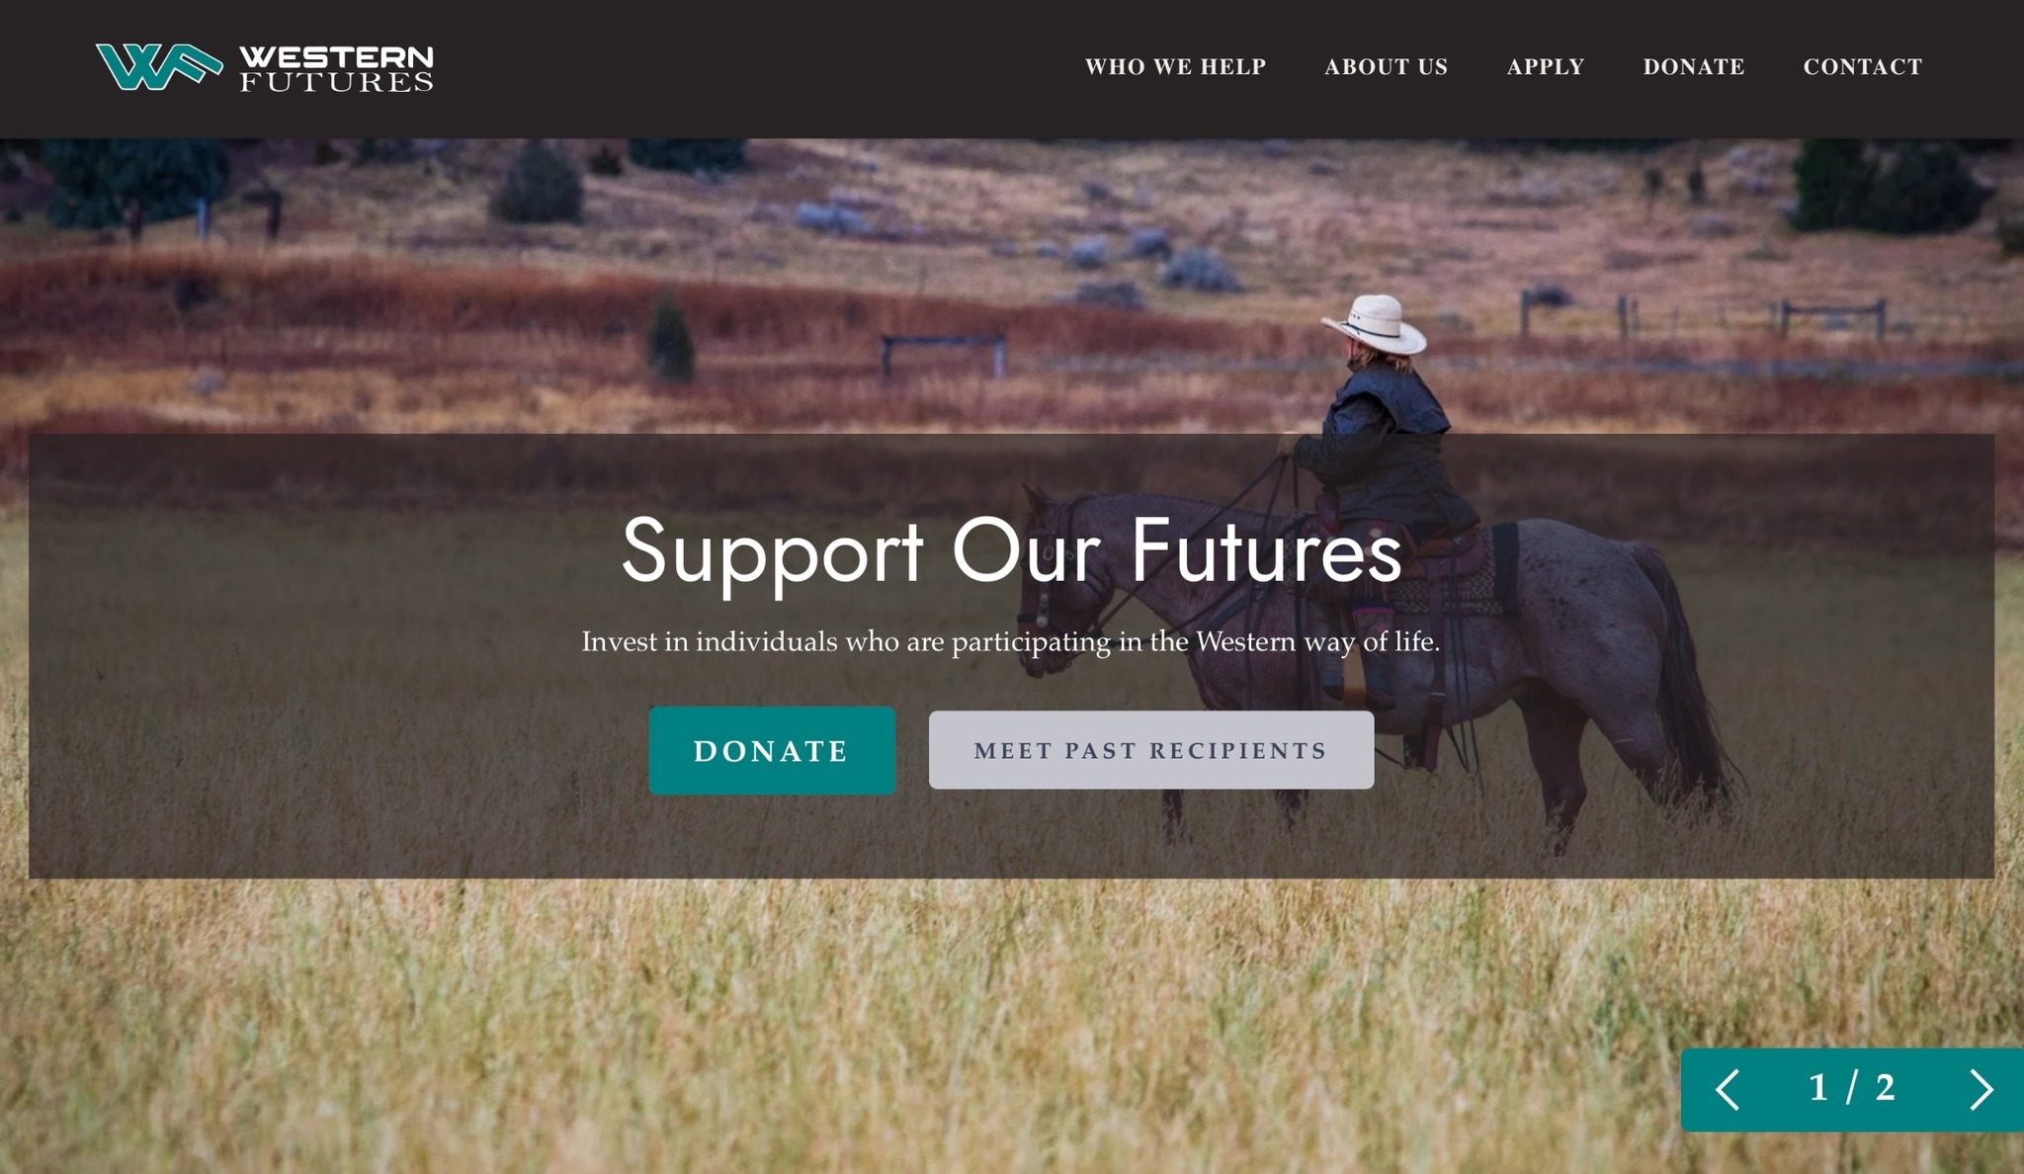The height and width of the screenshot is (1174, 2024).
Task: Advance to next slide with right chevron
Action: [x=1981, y=1089]
